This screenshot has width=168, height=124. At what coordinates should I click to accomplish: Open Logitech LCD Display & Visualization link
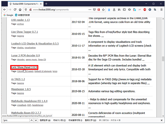pos(35,44)
